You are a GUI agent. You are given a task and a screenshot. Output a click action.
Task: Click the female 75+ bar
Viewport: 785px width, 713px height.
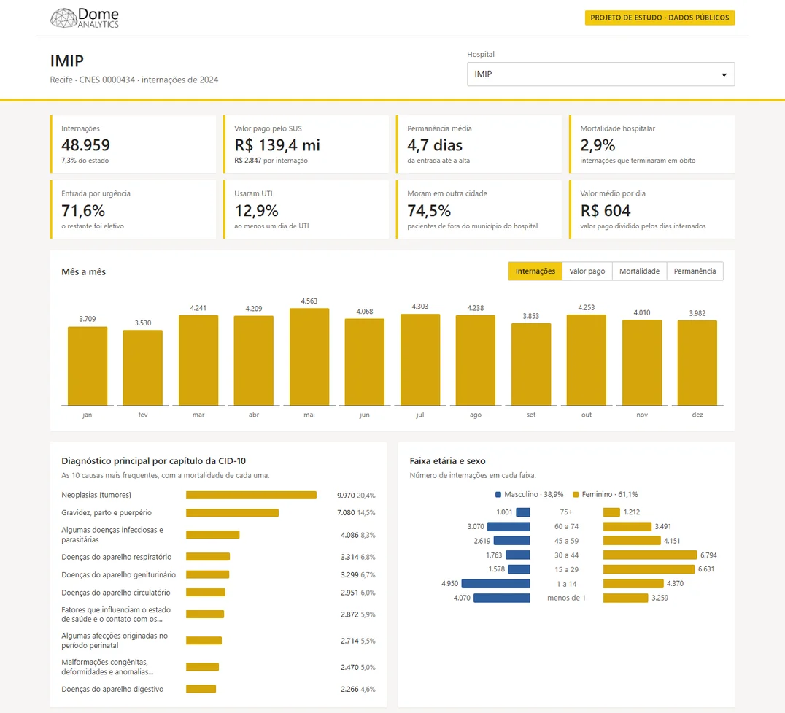click(x=612, y=512)
